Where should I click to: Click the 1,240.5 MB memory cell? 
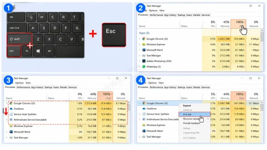(x=224, y=39)
